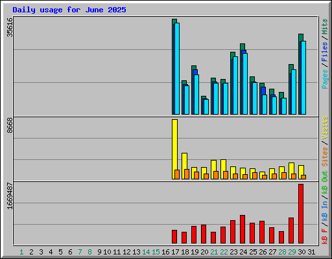Click the red kB bar for day 21
Viewport: 332px width, 259px height.
coord(213,238)
